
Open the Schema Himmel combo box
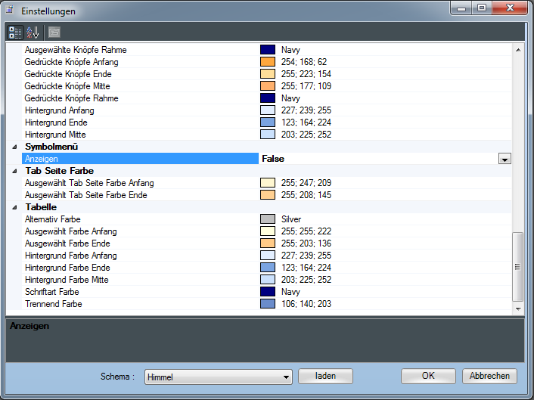click(x=218, y=377)
